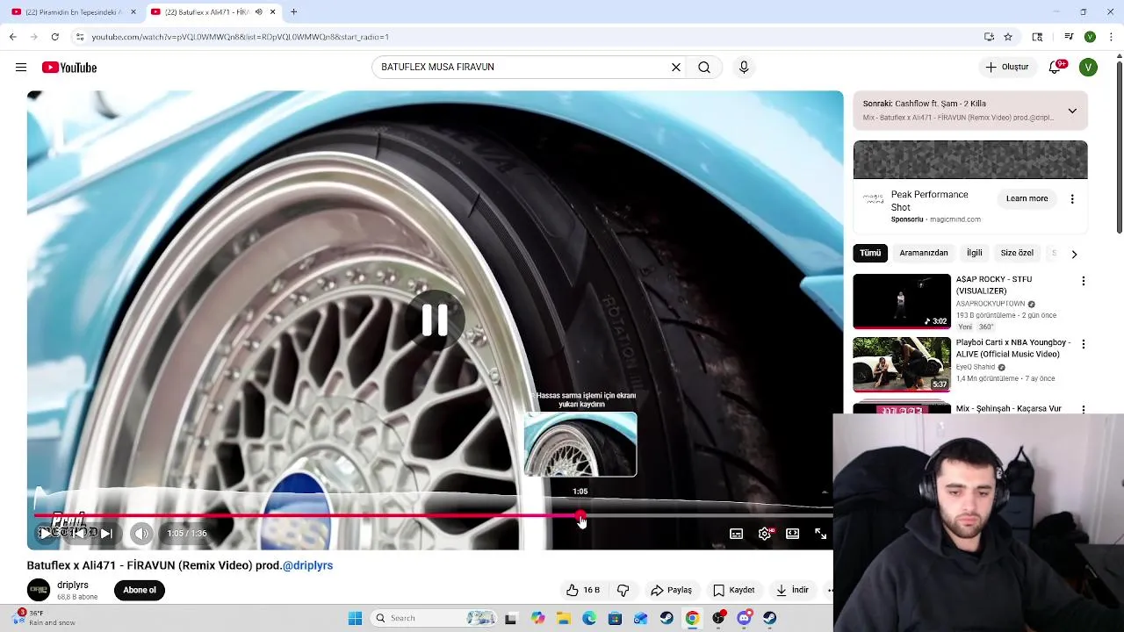Open Windows Start menu
The height and width of the screenshot is (632, 1124).
355,618
